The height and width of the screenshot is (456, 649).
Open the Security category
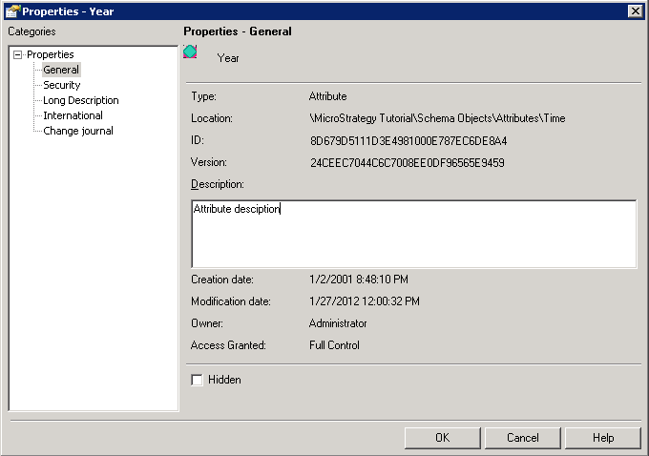[62, 85]
